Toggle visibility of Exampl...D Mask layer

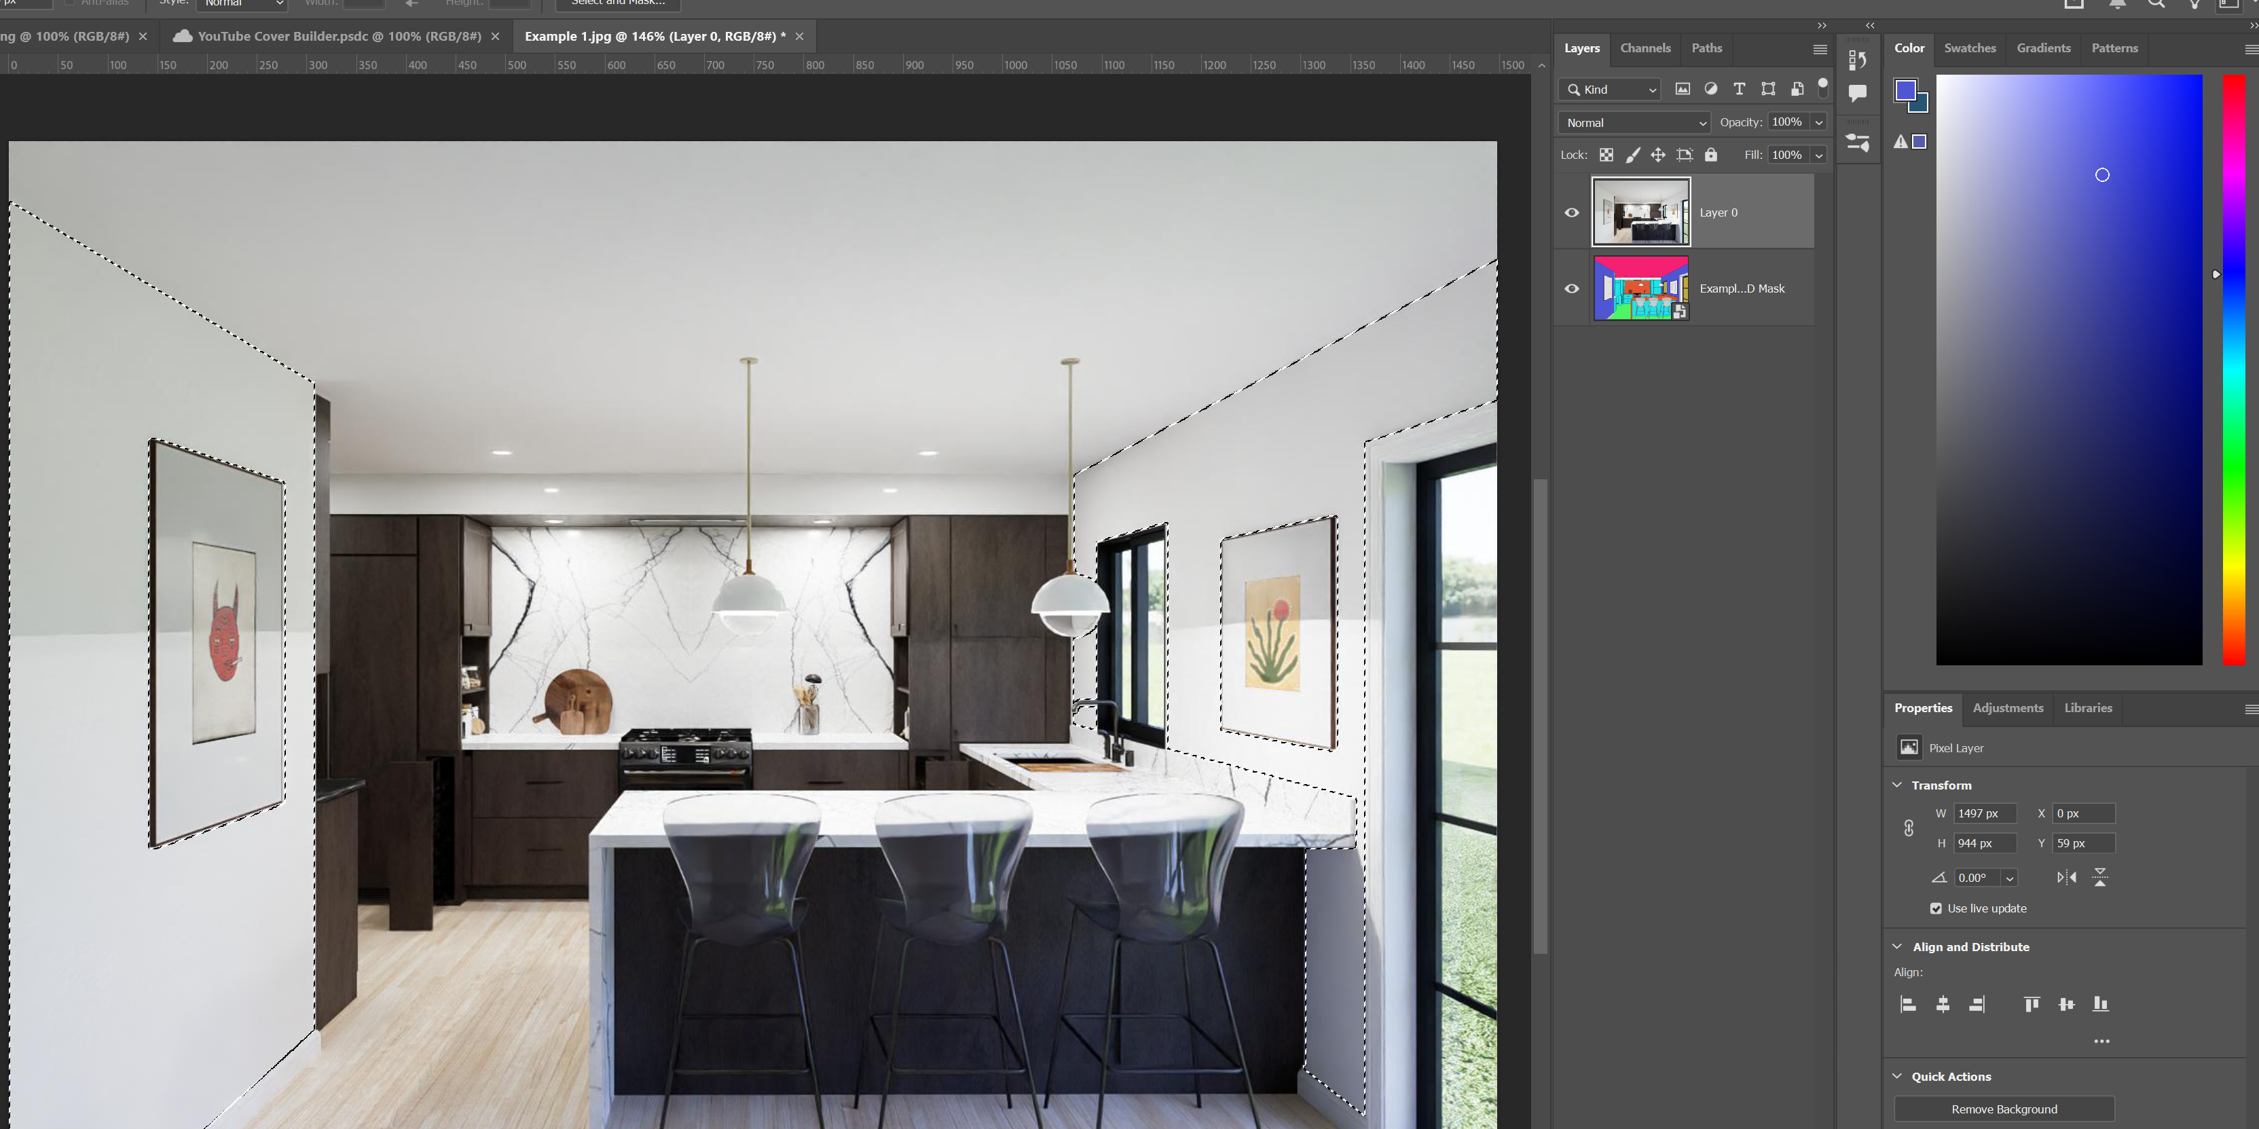click(1571, 289)
